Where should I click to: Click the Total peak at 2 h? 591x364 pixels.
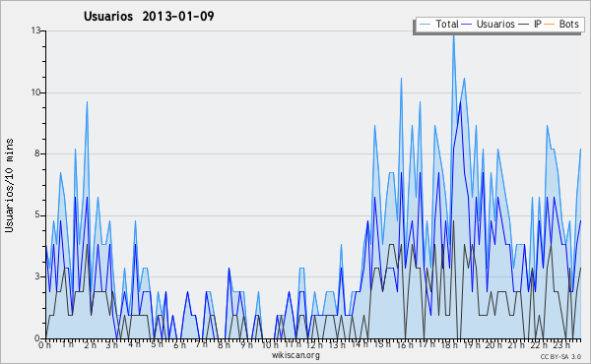pos(87,102)
